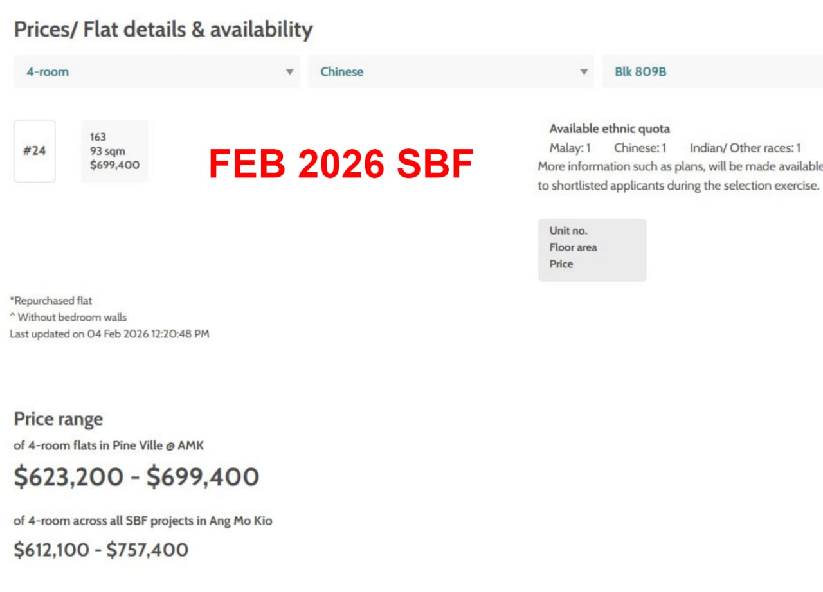
Task: Click the Repurchased flat footnote
Action: 51,300
